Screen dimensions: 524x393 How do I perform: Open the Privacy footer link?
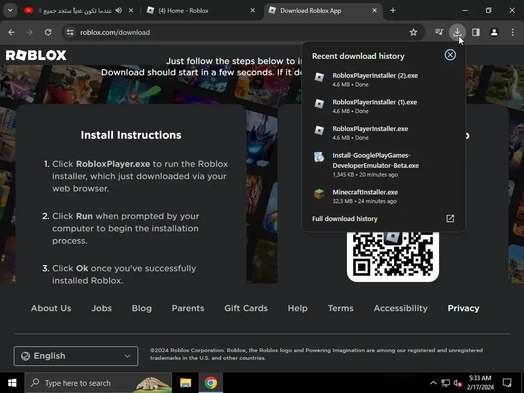click(463, 308)
